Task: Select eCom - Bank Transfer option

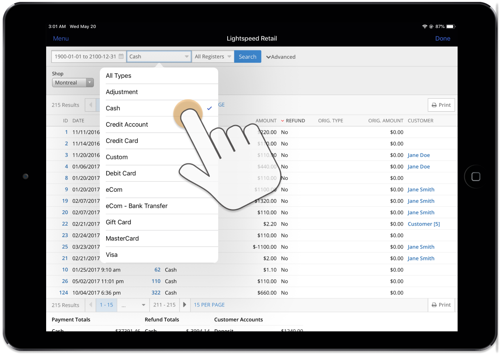Action: [159, 206]
